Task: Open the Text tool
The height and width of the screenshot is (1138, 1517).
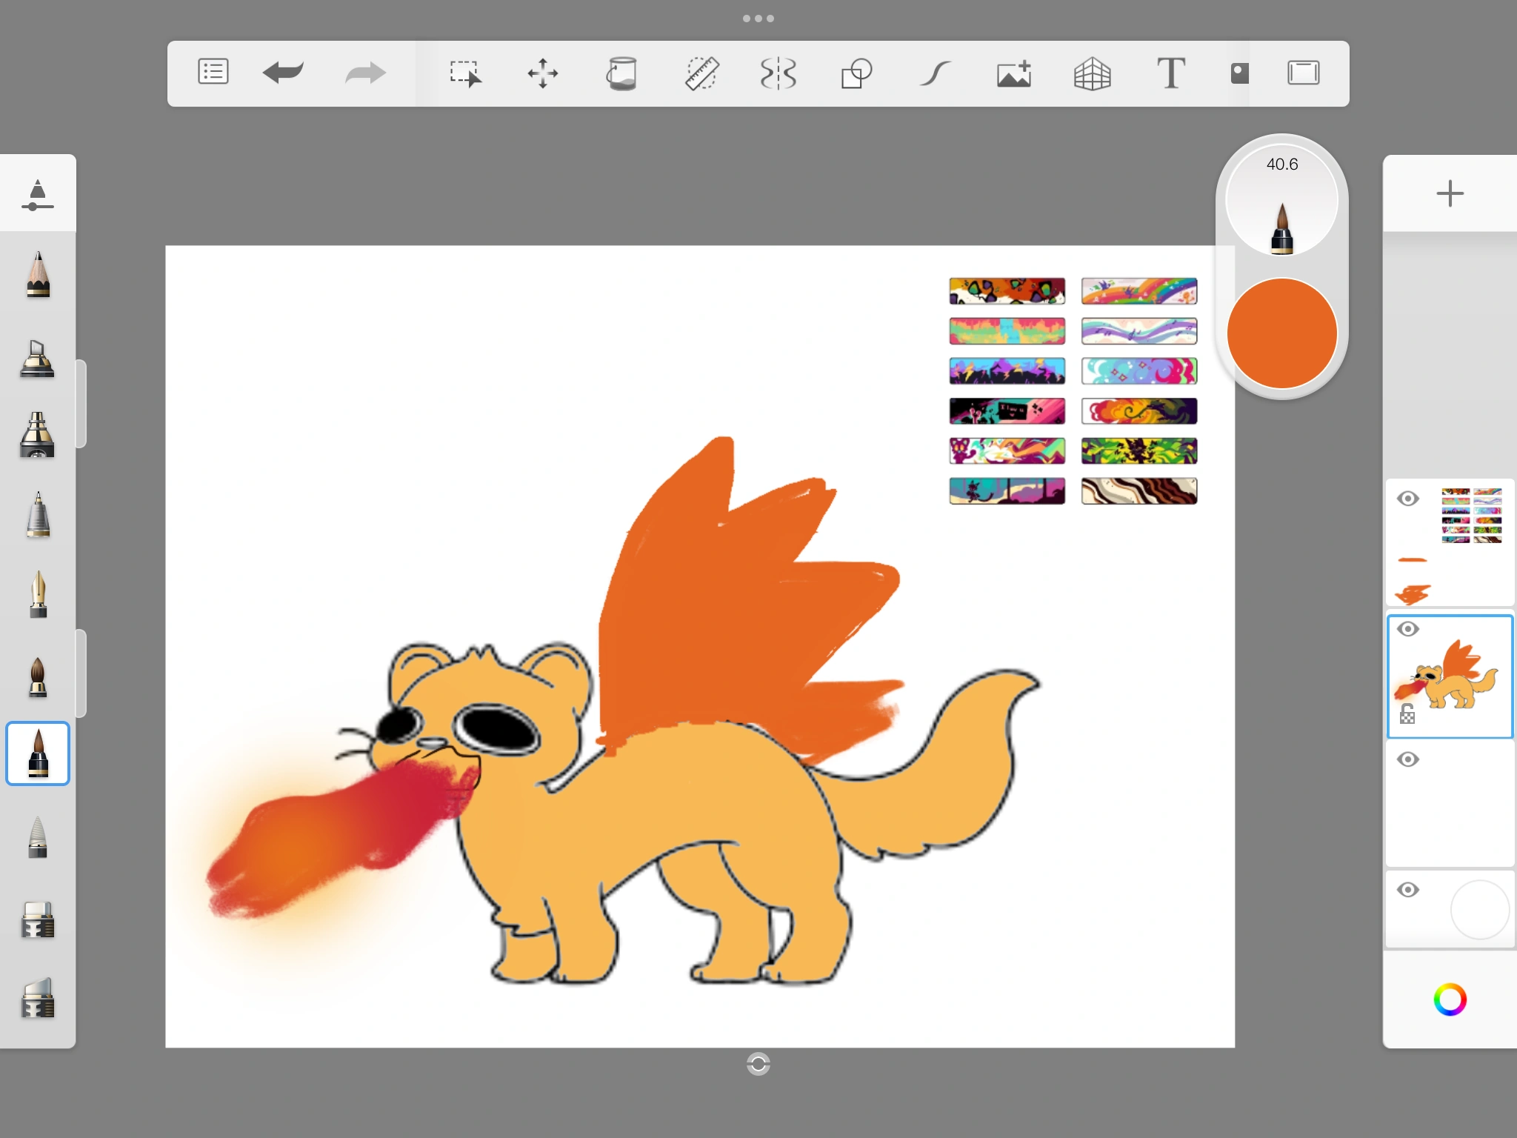Action: [x=1170, y=73]
